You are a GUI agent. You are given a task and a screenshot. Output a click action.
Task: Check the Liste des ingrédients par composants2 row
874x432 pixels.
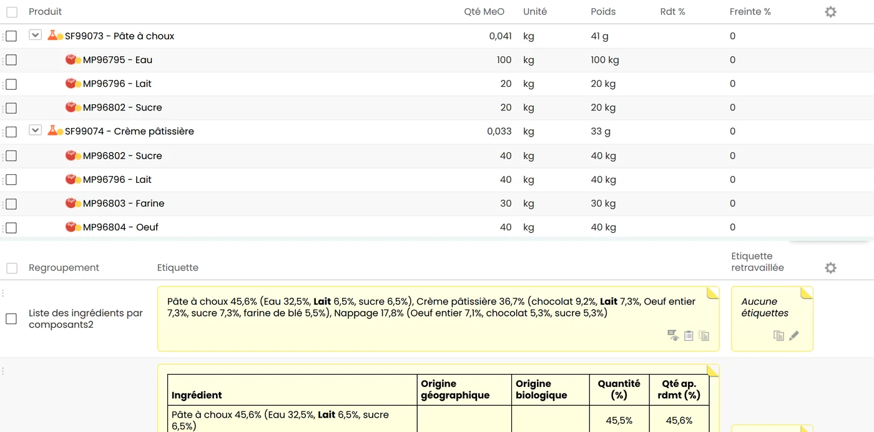(11, 319)
